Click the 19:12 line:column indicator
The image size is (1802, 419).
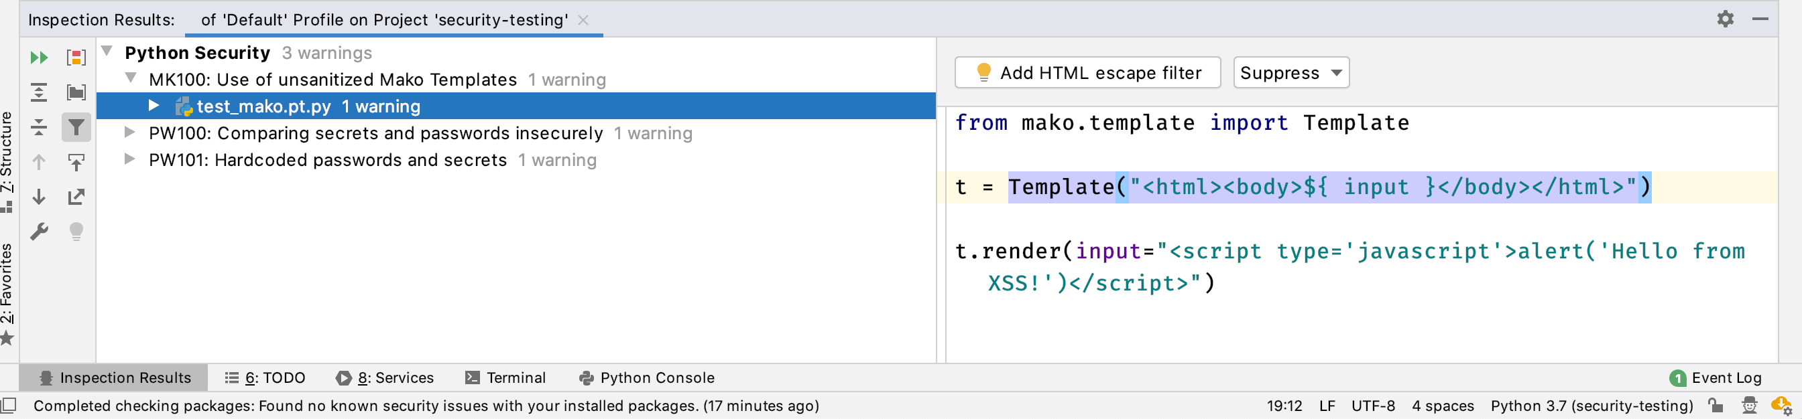pyautogui.click(x=1284, y=406)
